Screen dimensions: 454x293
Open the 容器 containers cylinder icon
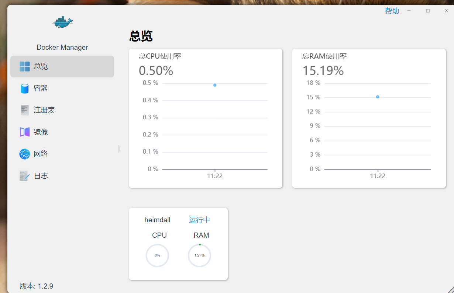[25, 88]
